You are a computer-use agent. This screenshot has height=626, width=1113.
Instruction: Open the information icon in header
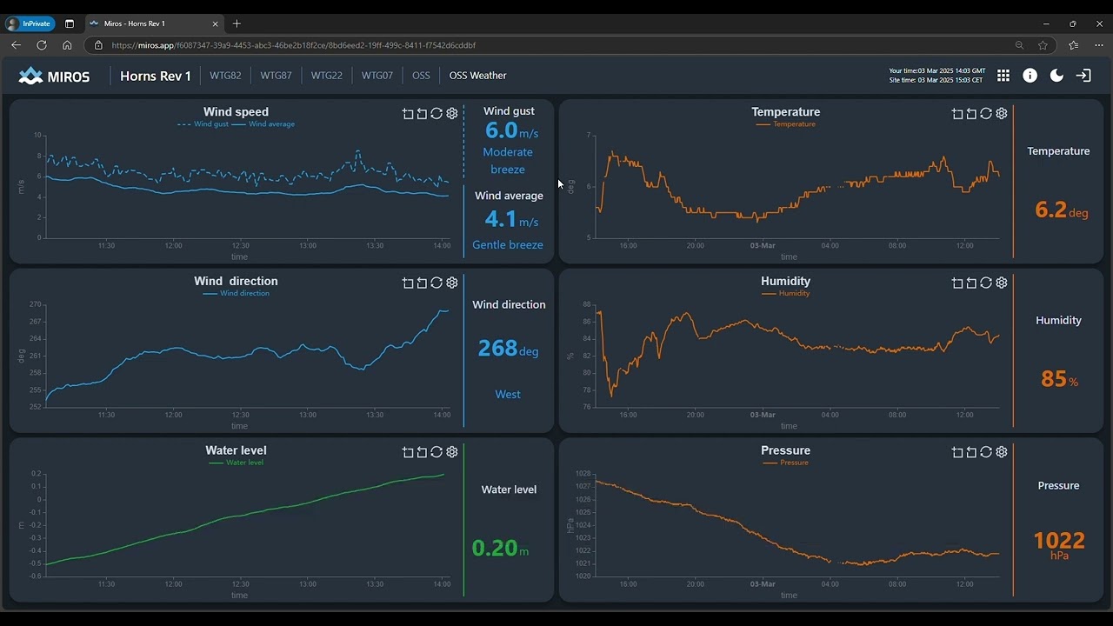(x=1030, y=76)
